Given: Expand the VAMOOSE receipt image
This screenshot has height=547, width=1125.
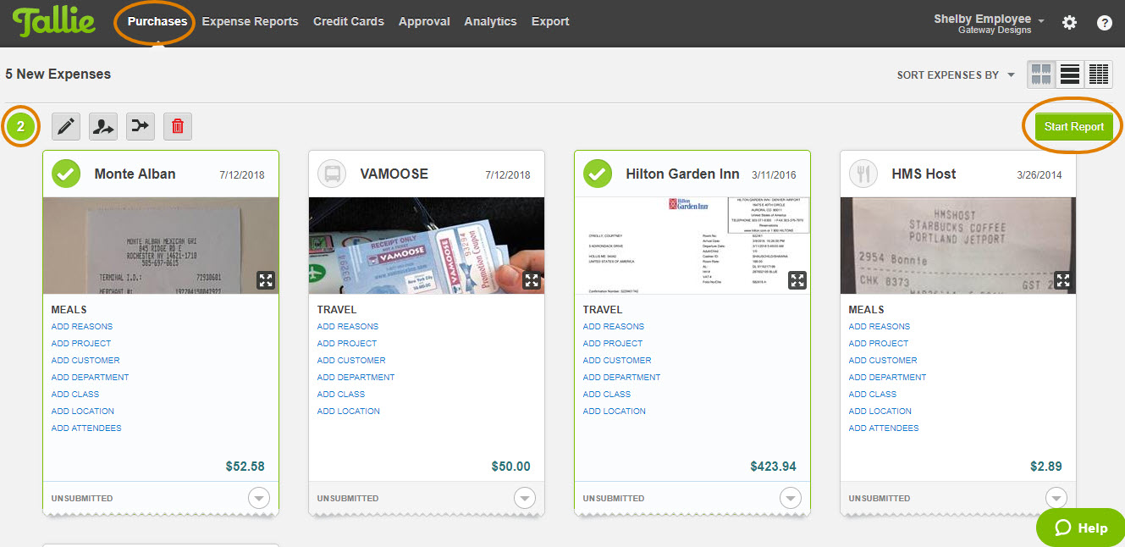Looking at the screenshot, I should [x=532, y=280].
